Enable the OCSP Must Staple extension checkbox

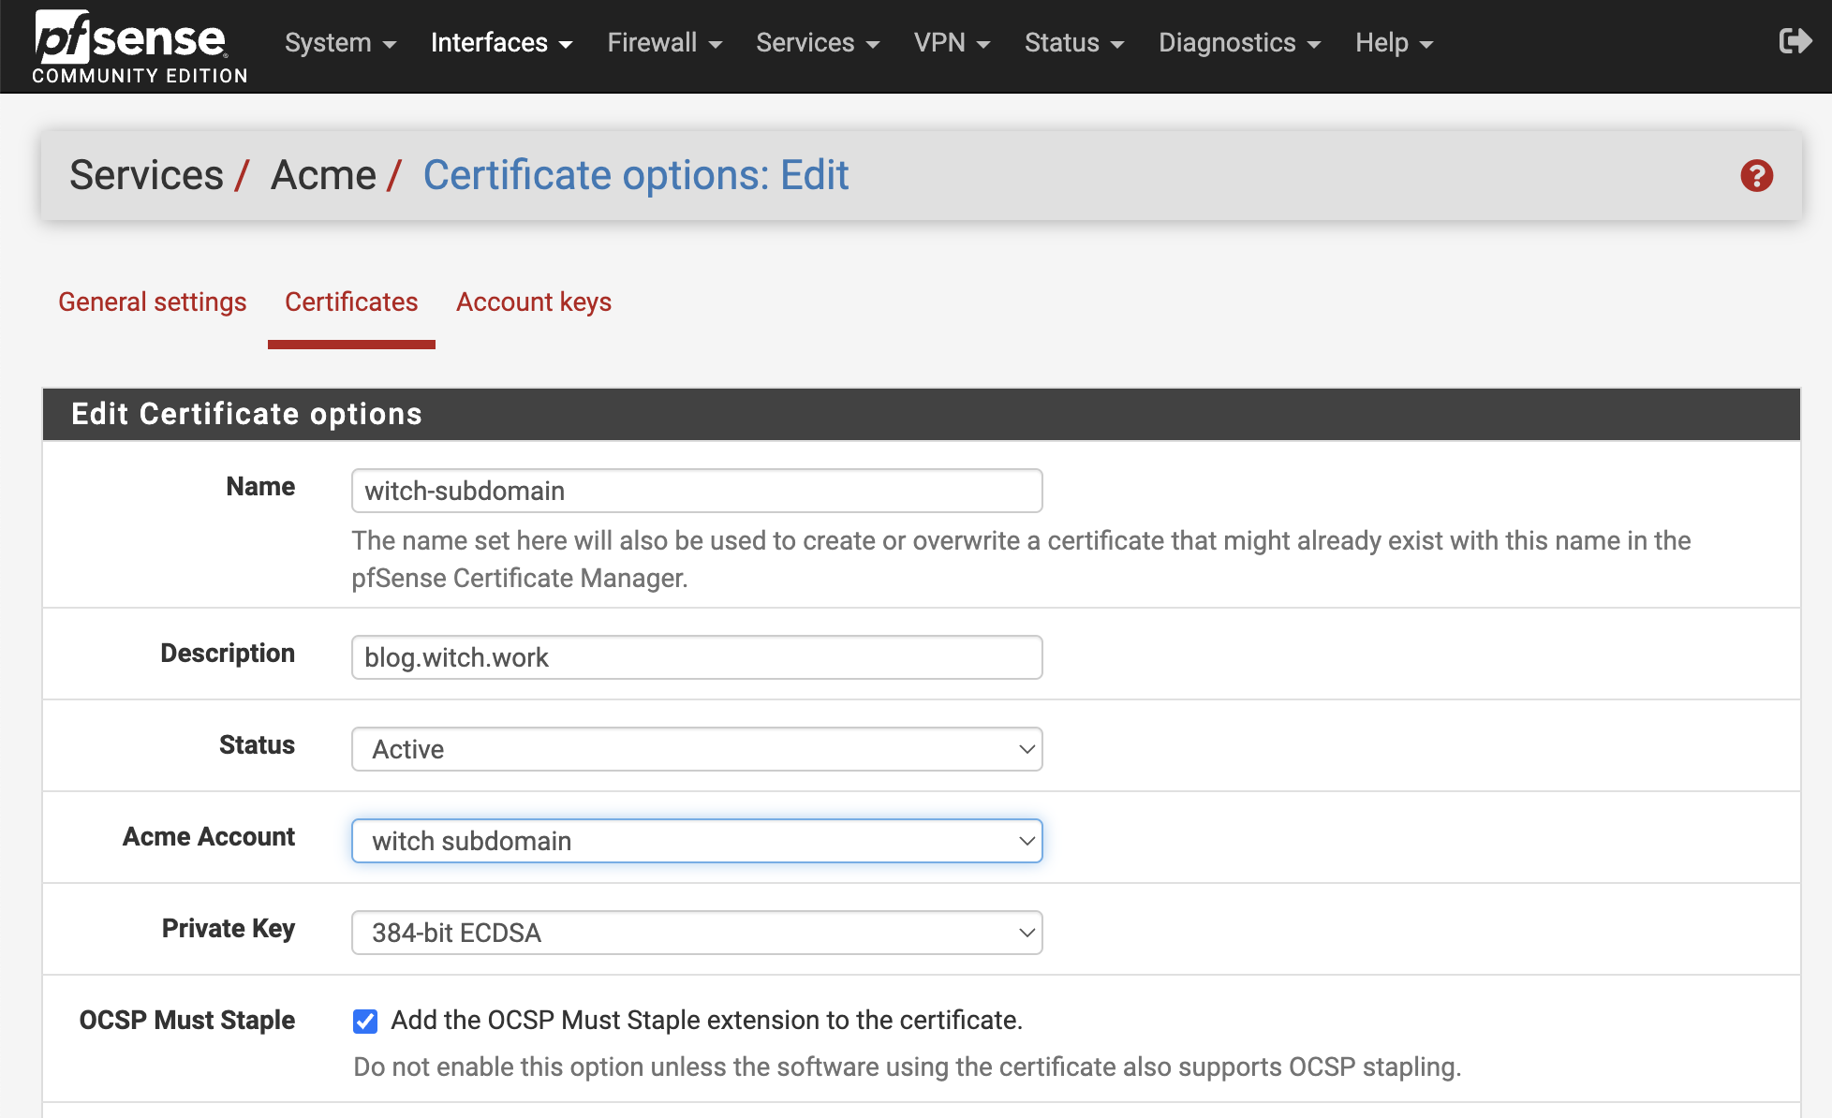coord(364,1021)
